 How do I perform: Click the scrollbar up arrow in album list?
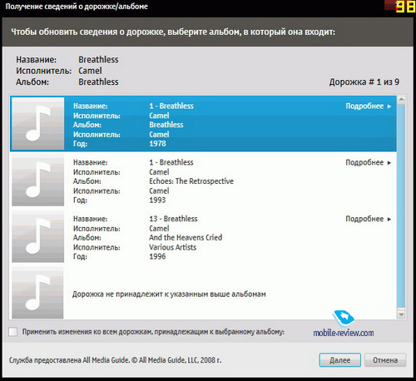[x=401, y=100]
